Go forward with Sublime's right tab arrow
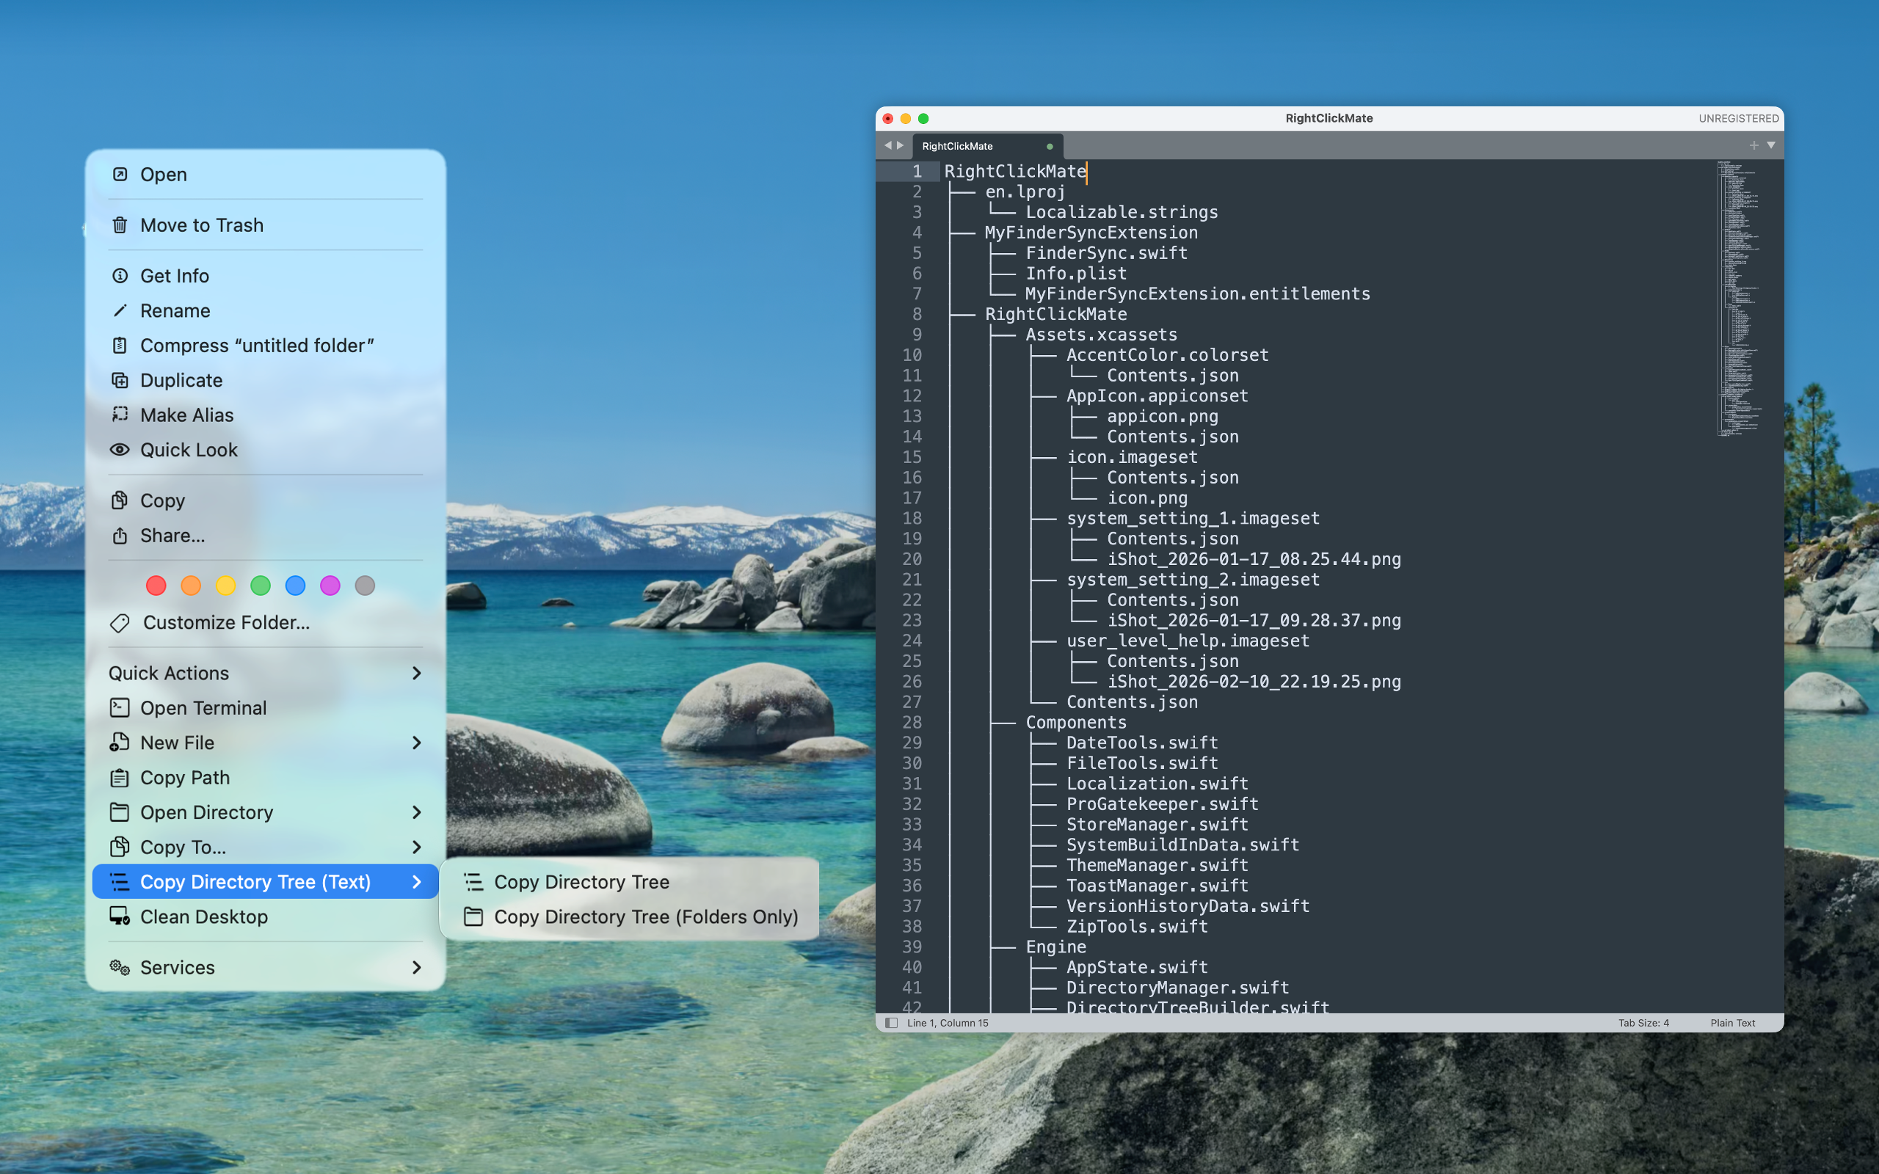Image resolution: width=1879 pixels, height=1174 pixels. pyautogui.click(x=901, y=145)
